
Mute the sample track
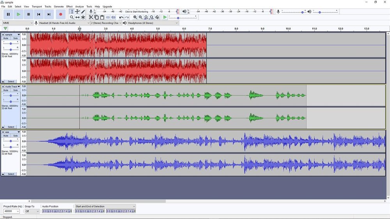[6, 38]
